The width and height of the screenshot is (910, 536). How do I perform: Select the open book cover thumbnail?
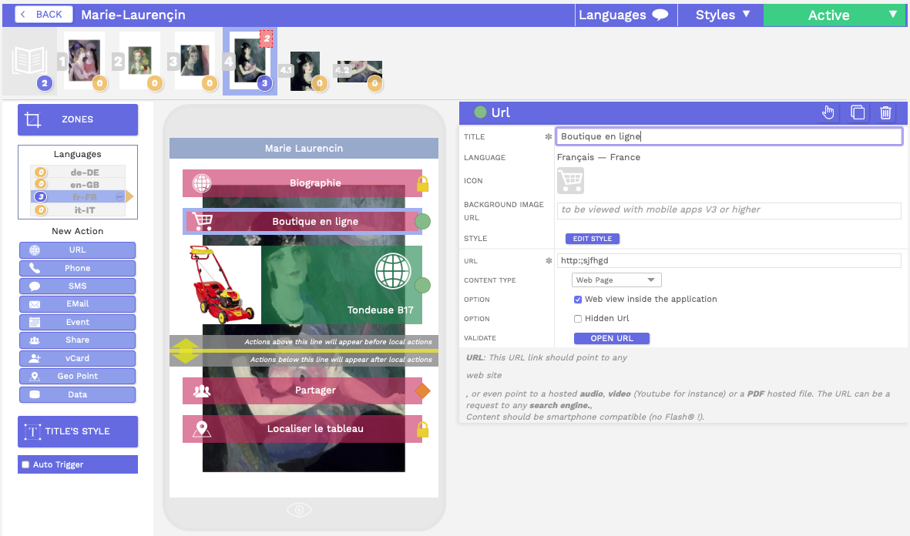click(x=29, y=61)
